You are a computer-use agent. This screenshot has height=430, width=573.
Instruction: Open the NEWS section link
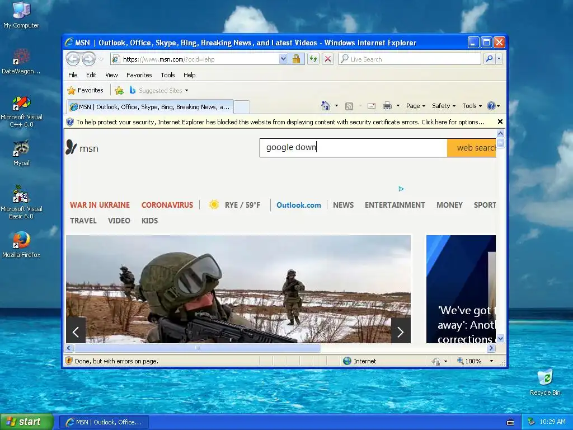coord(343,205)
